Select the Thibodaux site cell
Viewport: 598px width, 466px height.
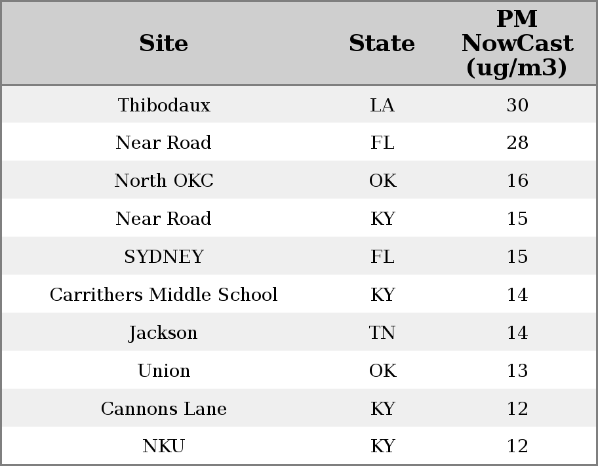click(164, 106)
